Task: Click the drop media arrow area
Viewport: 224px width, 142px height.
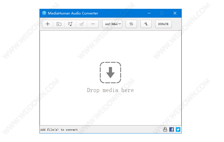Action: tap(110, 73)
